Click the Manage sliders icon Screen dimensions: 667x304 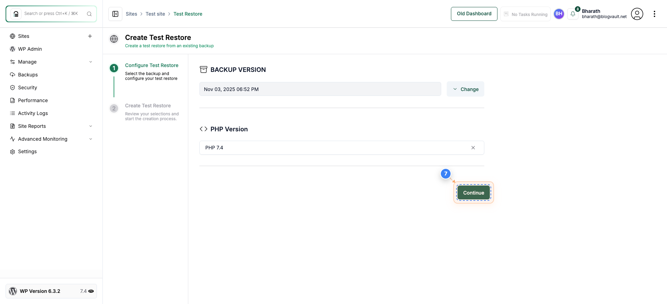(13, 62)
